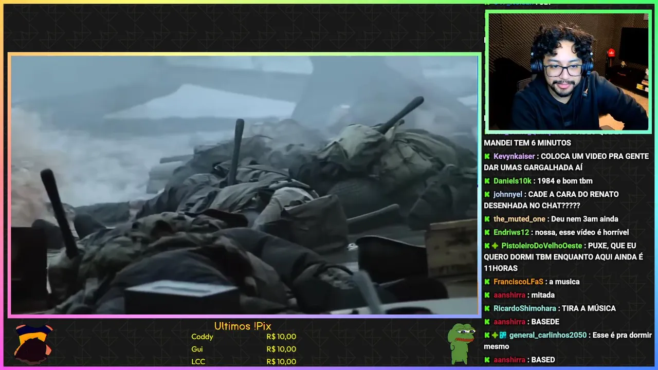Select donor name Coddy in Pix list

pos(202,337)
